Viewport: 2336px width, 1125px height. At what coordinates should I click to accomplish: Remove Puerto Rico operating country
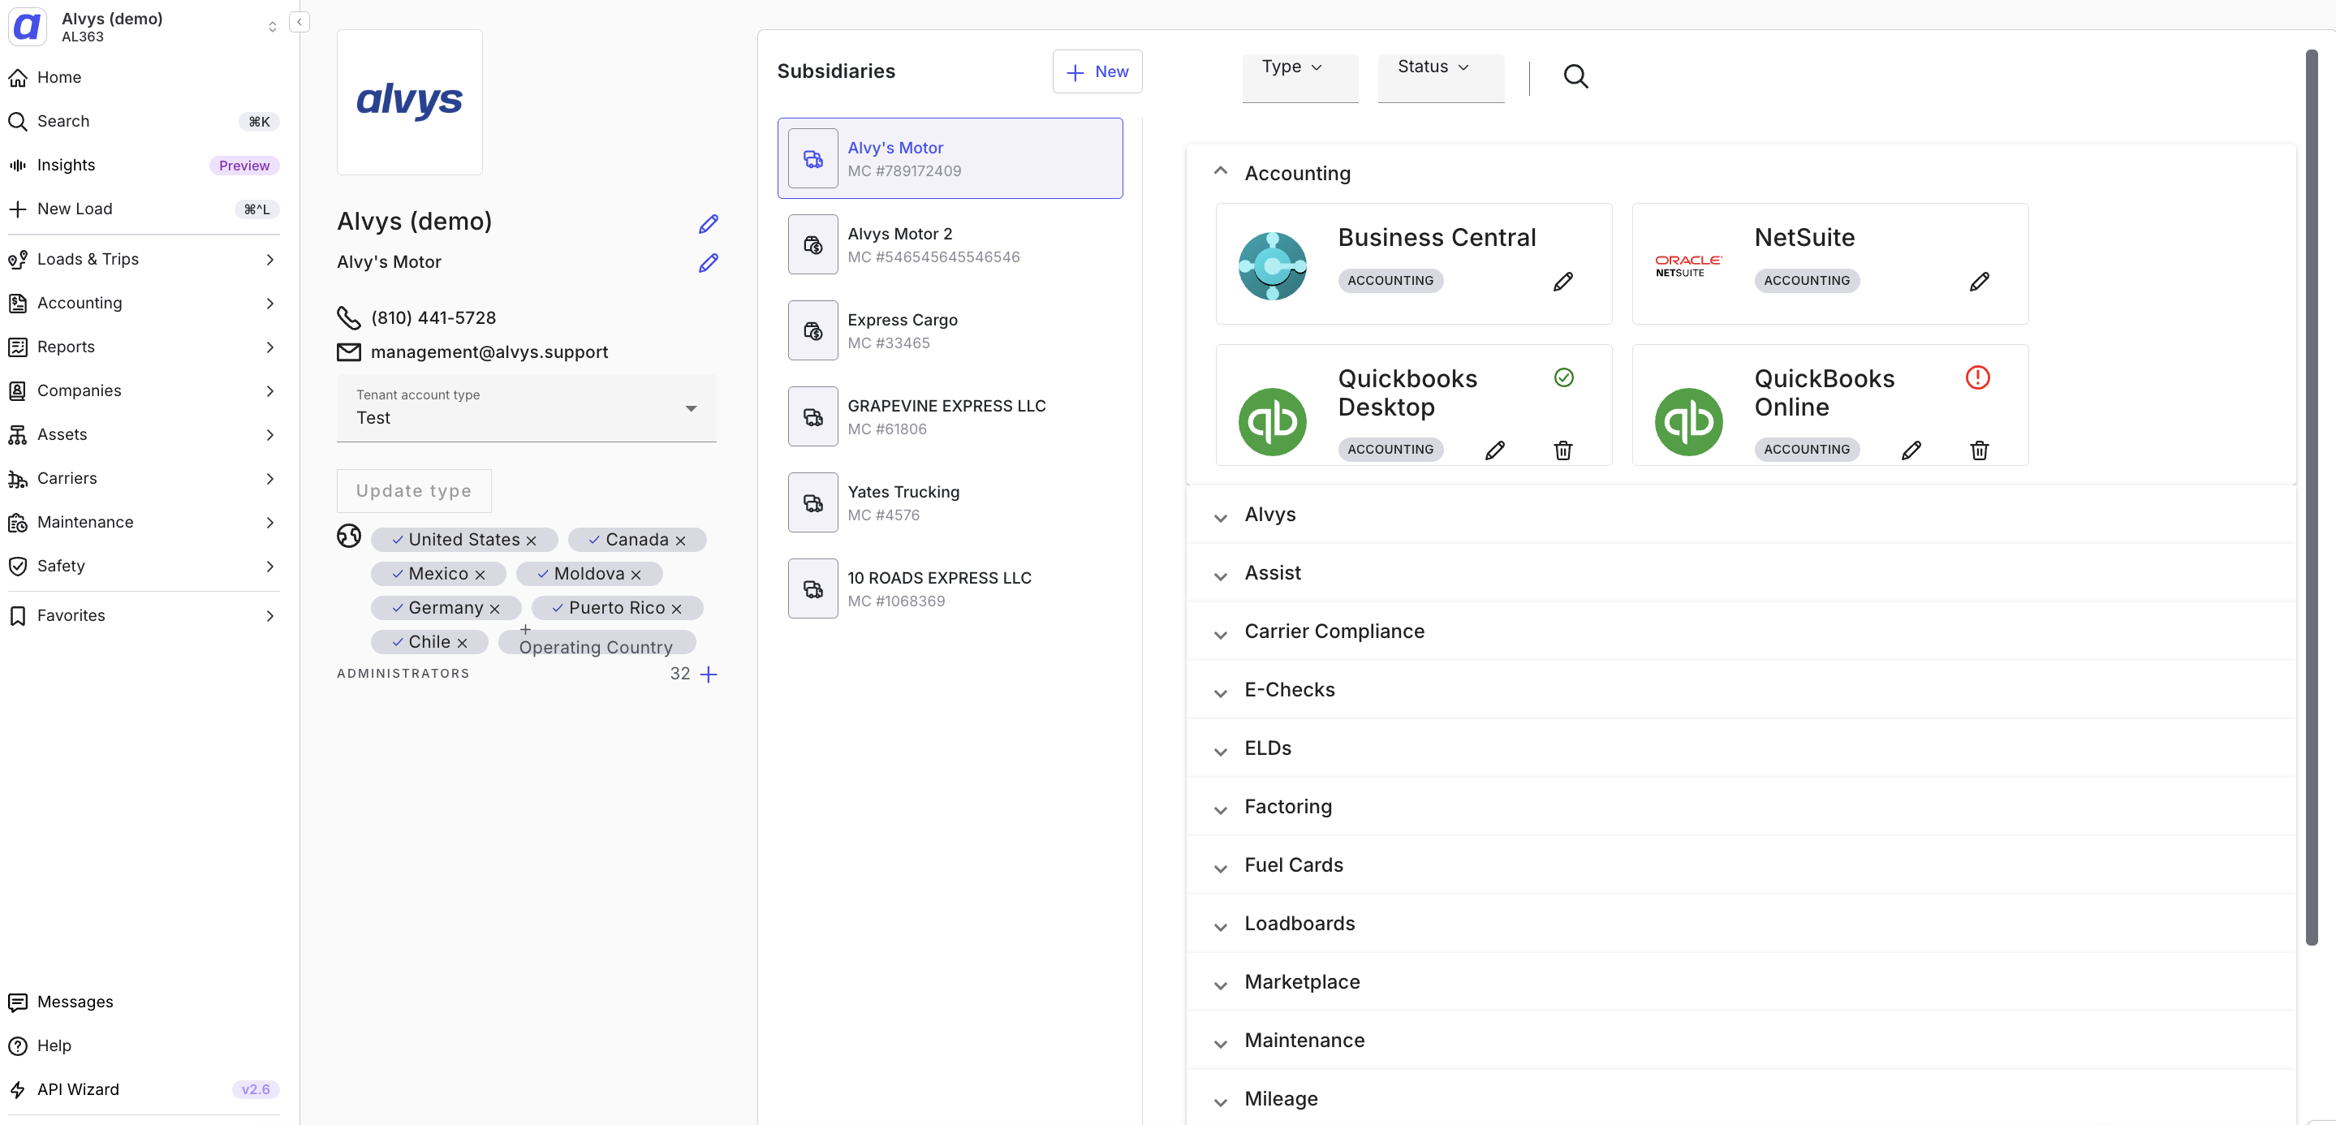click(676, 610)
